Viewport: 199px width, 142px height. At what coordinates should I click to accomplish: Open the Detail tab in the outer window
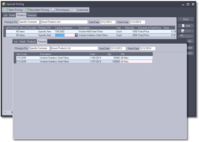[x=12, y=15]
